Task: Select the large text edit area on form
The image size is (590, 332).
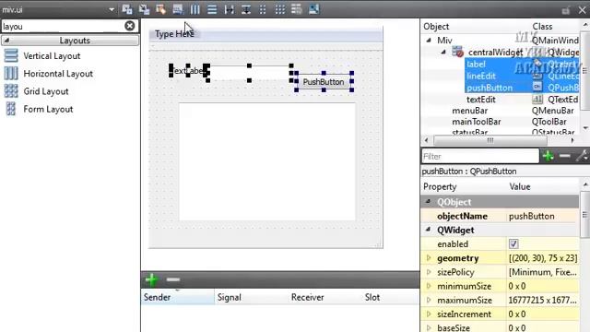Action: (266, 161)
